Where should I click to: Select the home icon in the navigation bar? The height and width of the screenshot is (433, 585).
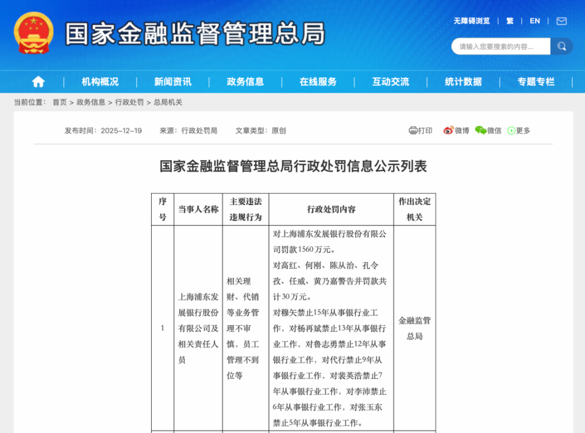click(x=38, y=81)
